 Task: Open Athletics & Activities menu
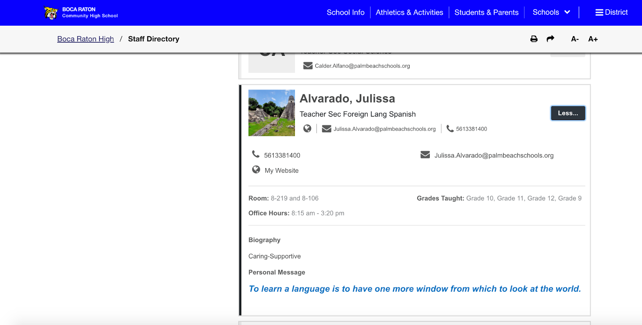409,12
